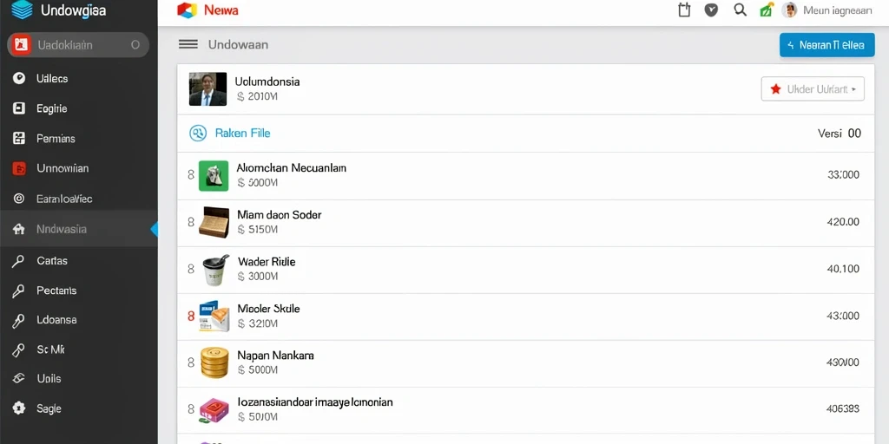Click the Uolumdonsia profile photo
Image resolution: width=889 pixels, height=444 pixels.
(208, 89)
